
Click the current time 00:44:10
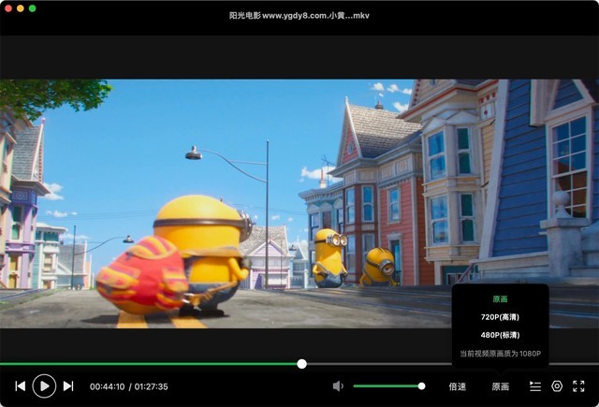[x=107, y=386]
